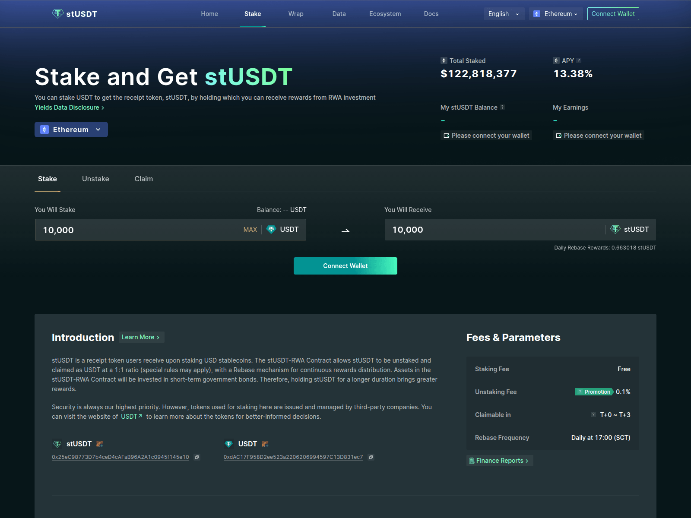Copy the stUSDT contract address
The width and height of the screenshot is (691, 518).
[197, 457]
